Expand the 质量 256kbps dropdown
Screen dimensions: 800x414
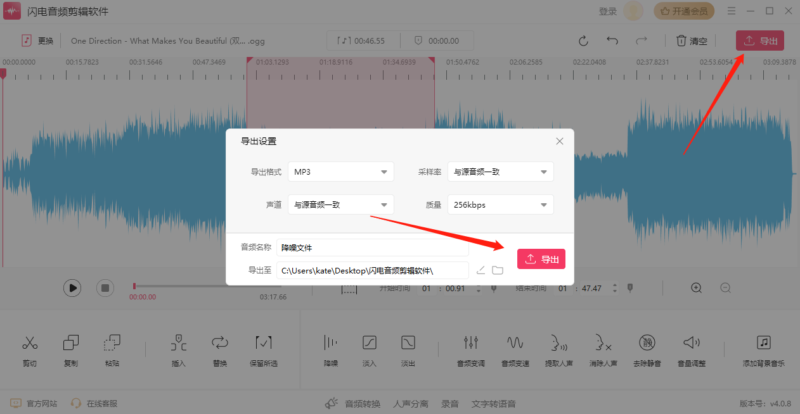point(500,204)
